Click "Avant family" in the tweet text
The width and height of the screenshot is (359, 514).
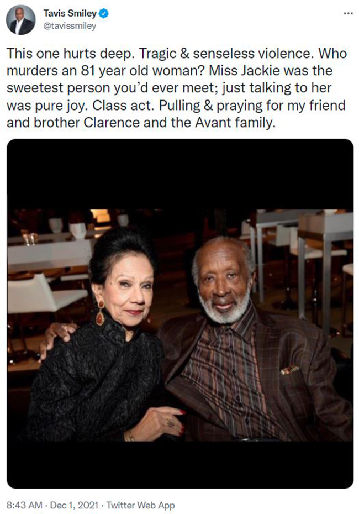[x=235, y=123]
